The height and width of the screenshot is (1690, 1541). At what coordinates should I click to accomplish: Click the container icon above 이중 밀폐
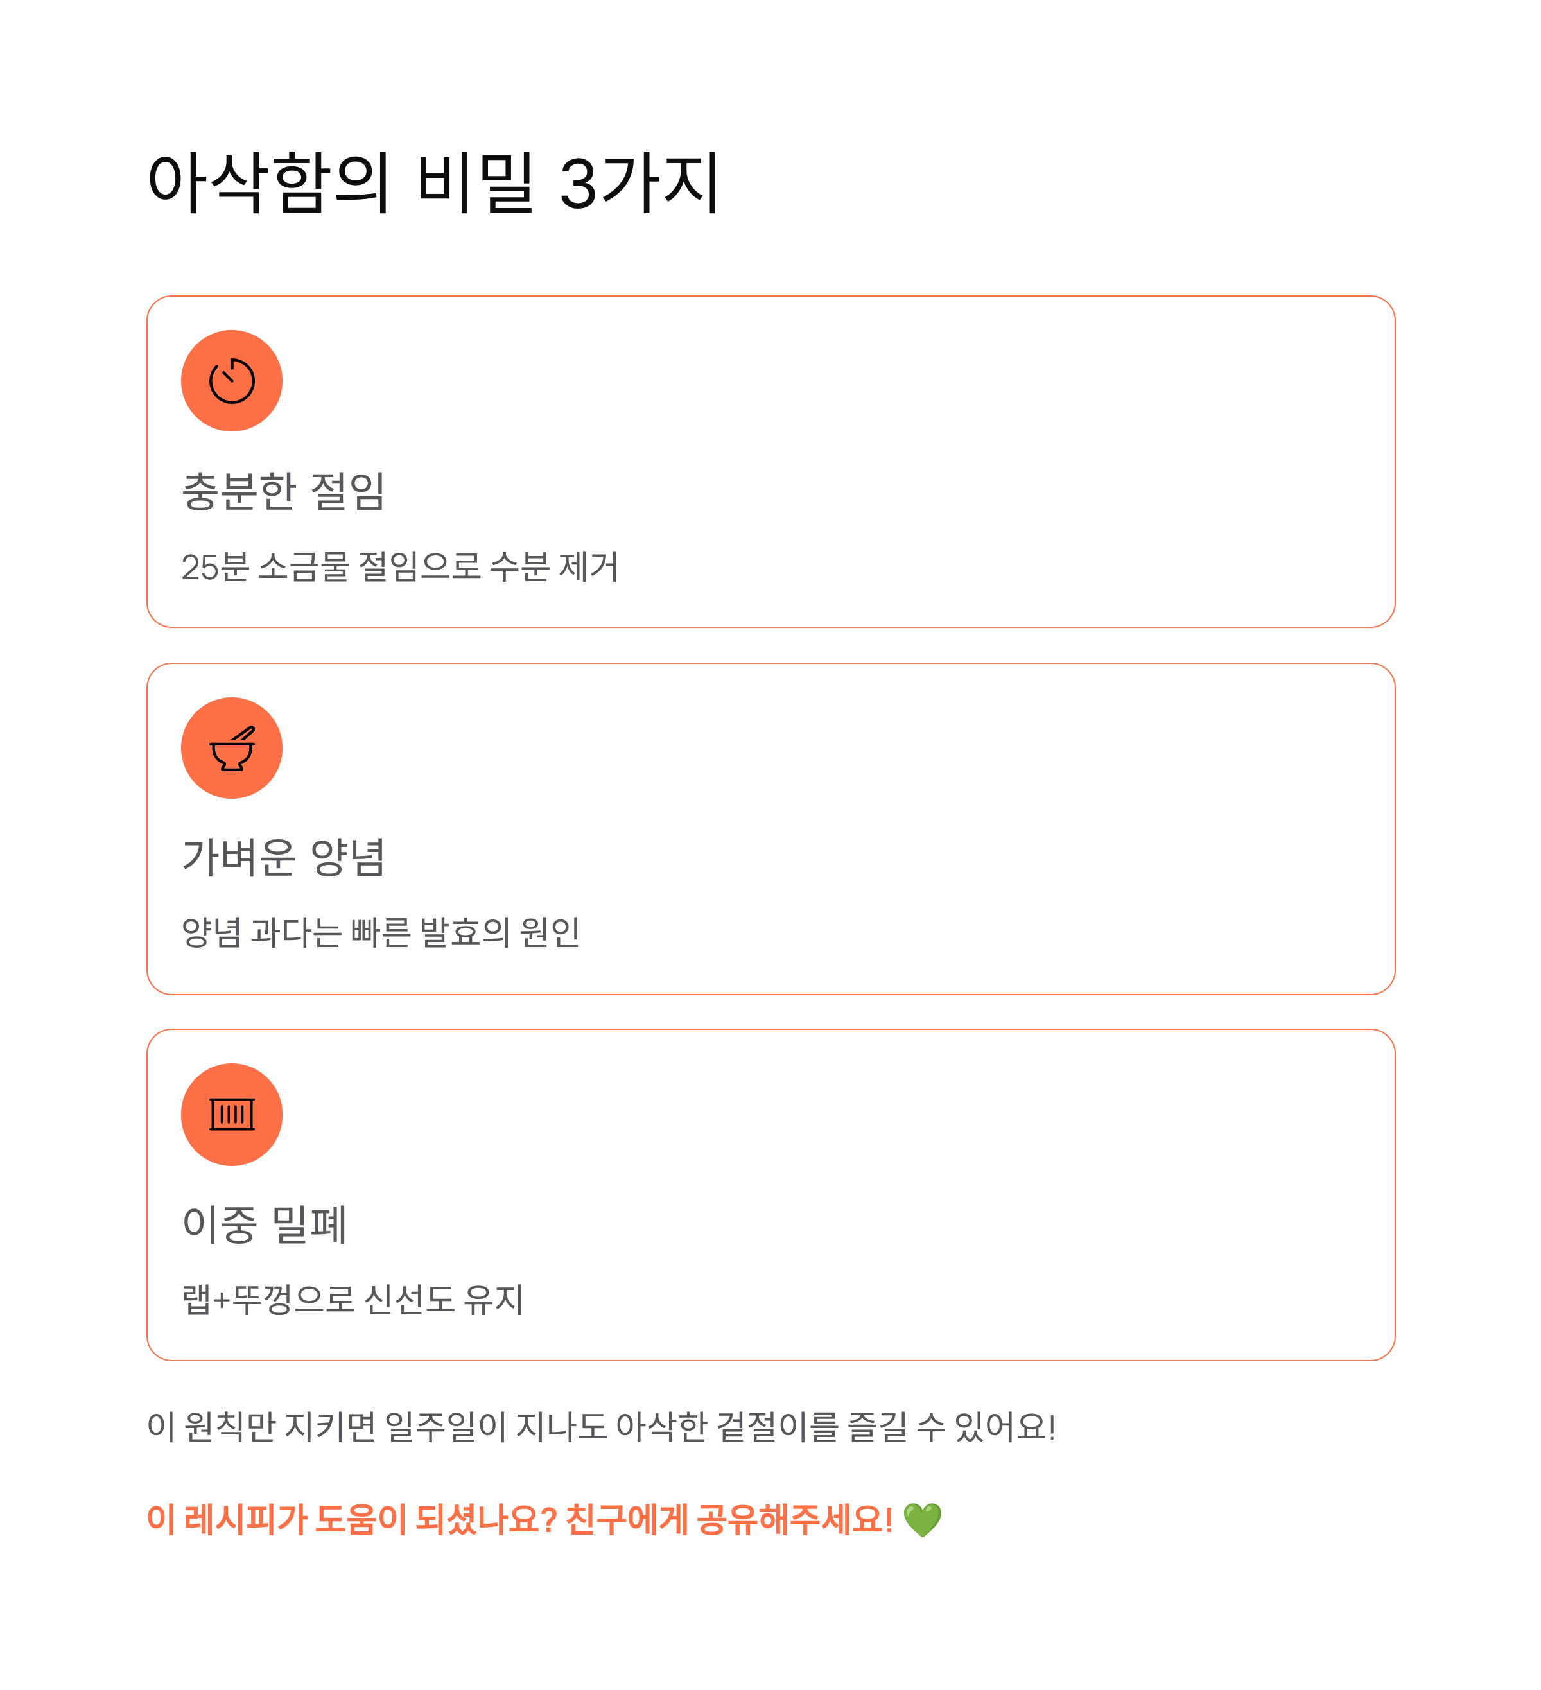pyautogui.click(x=231, y=1114)
